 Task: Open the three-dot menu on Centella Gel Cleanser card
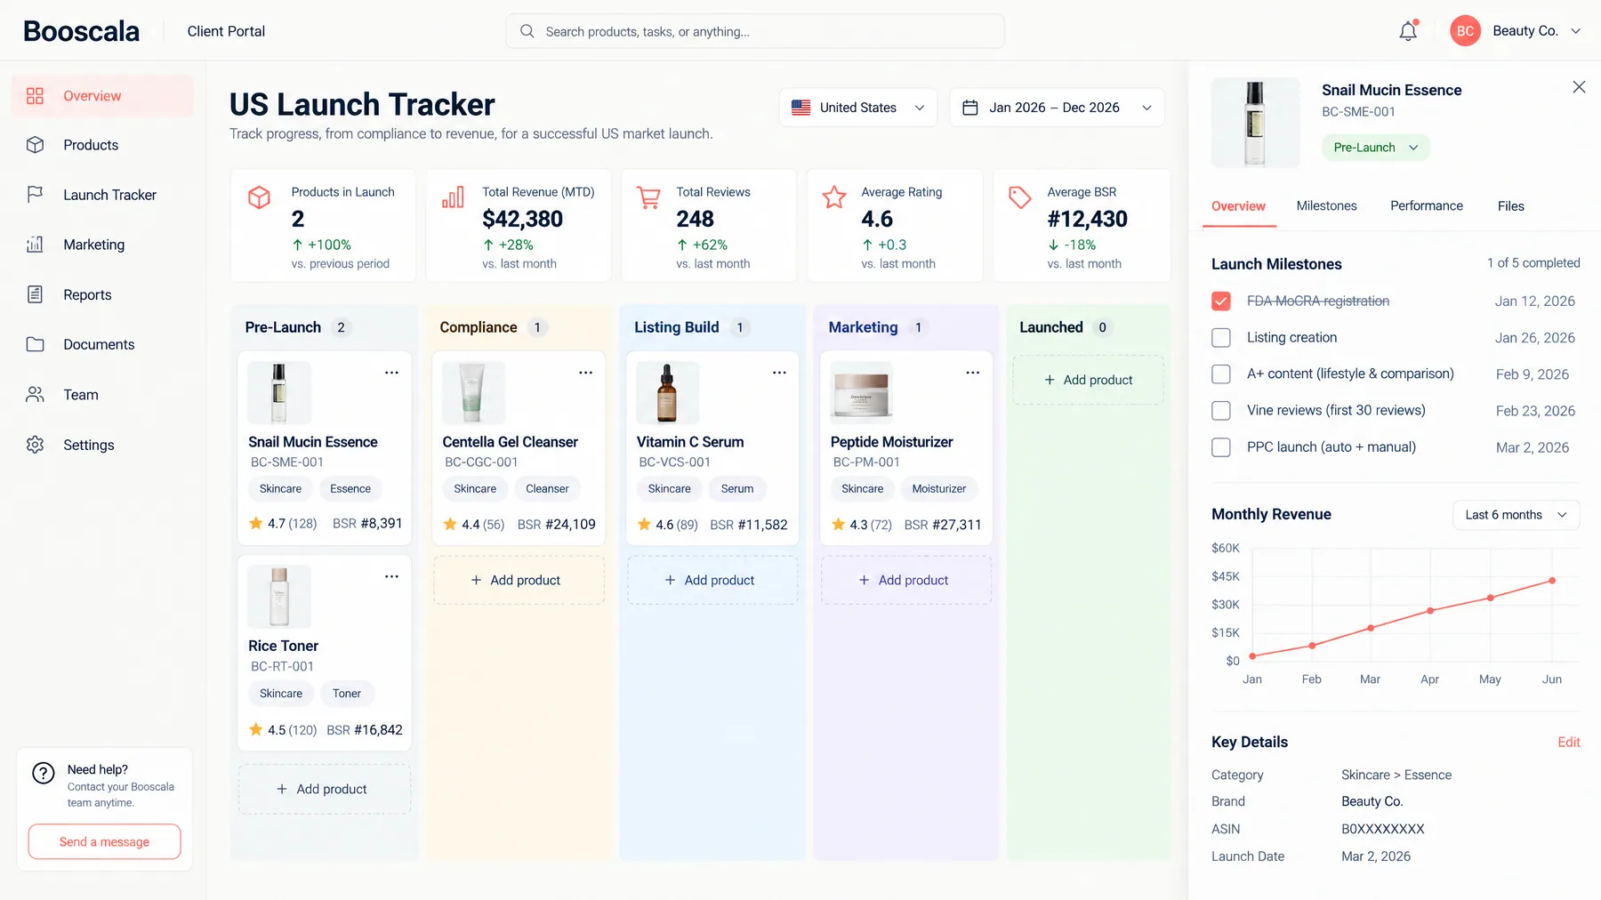[x=585, y=373]
